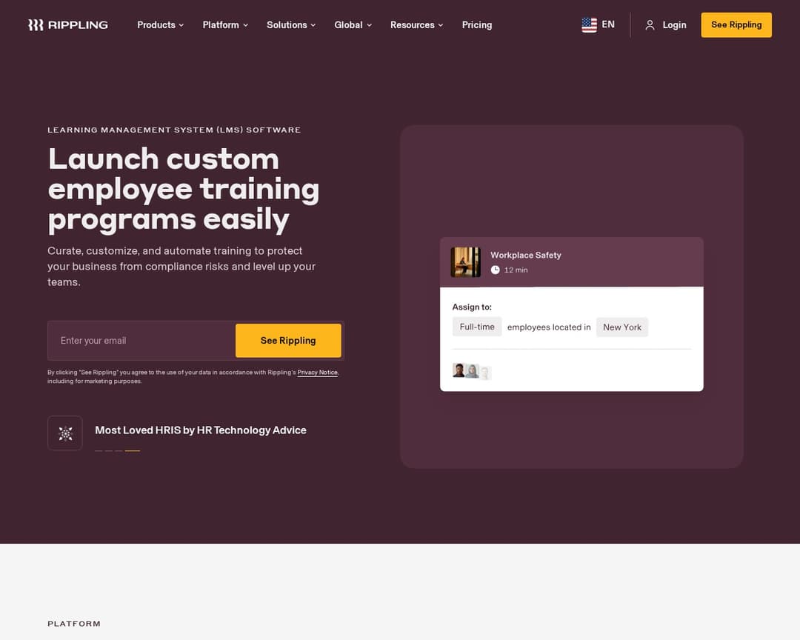Select the Full-time chip
The image size is (800, 640).
pos(477,327)
